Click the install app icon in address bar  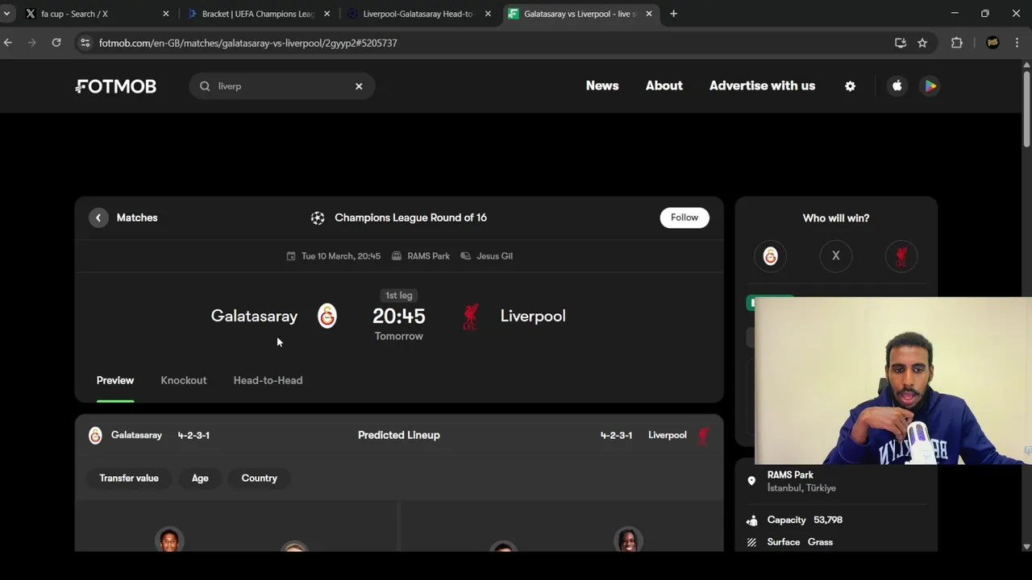pos(901,43)
